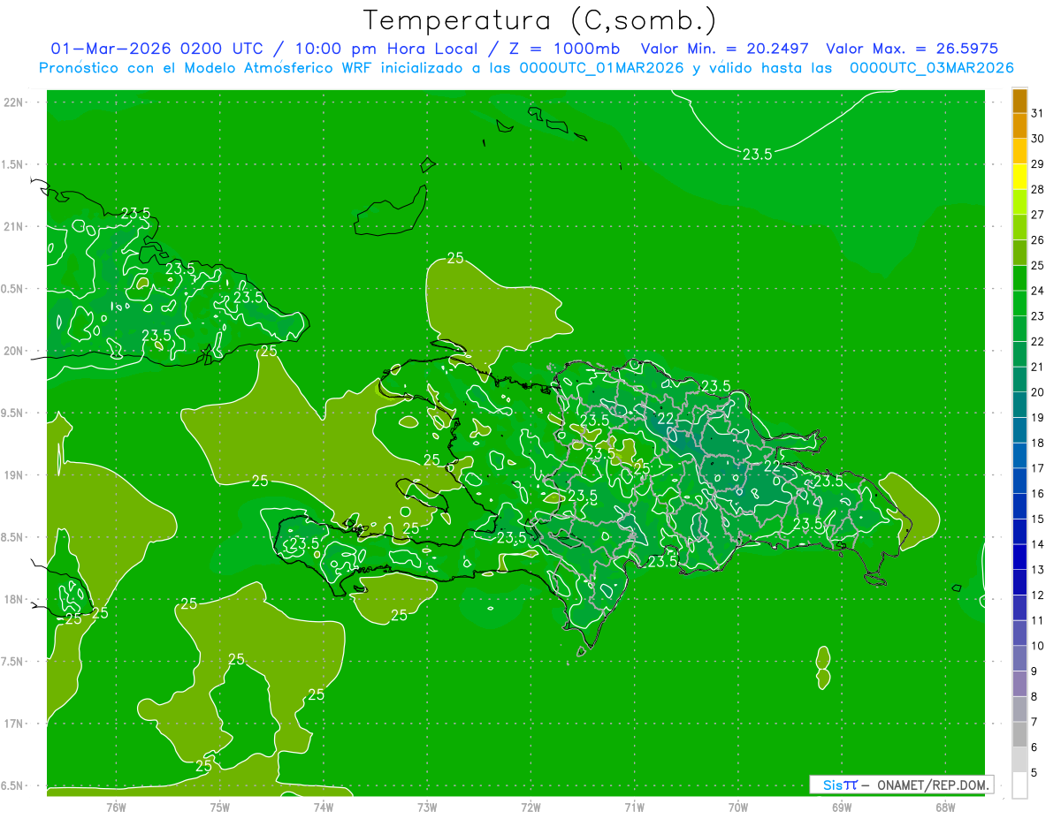This screenshot has height=819, width=1061.
Task: Click the teal swatch between 19 and 20
Action: point(1019,405)
